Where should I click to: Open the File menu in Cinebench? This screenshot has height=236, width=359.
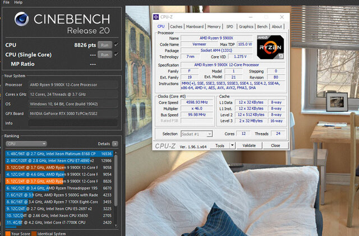coord(6,3)
